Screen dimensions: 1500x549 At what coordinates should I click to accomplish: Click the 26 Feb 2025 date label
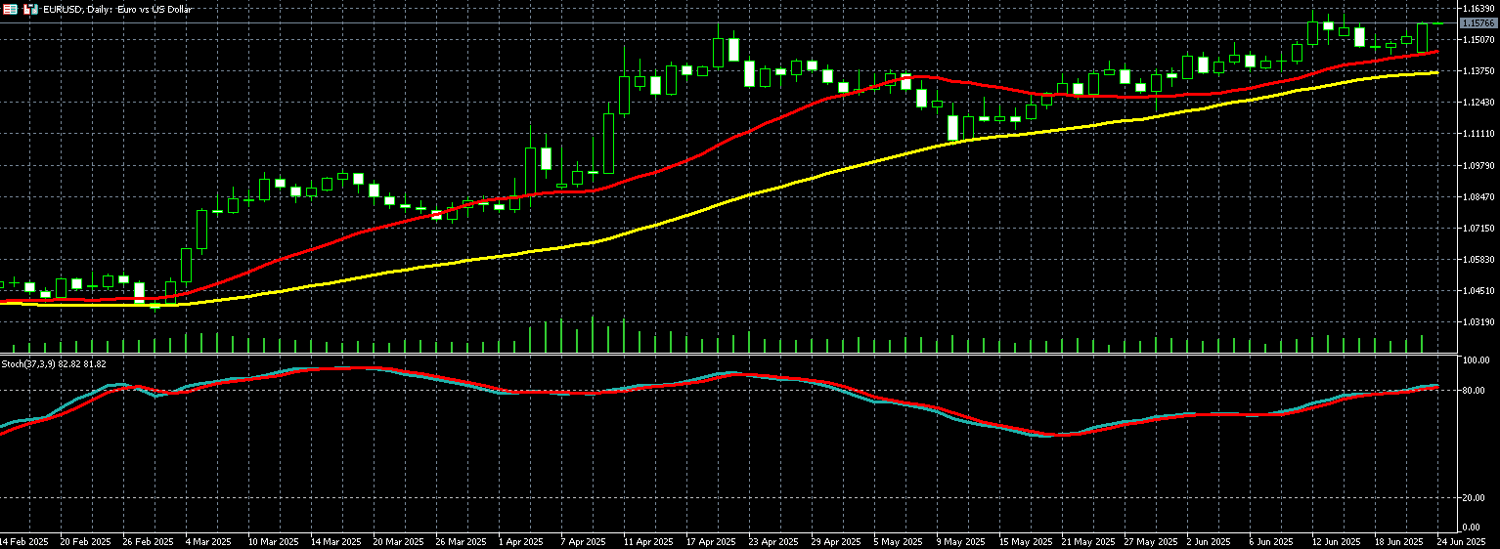pyautogui.click(x=151, y=541)
